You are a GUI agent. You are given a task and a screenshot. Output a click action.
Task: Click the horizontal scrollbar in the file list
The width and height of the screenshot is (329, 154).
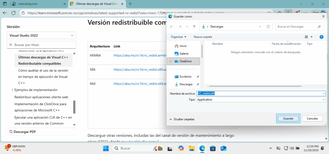point(255,86)
